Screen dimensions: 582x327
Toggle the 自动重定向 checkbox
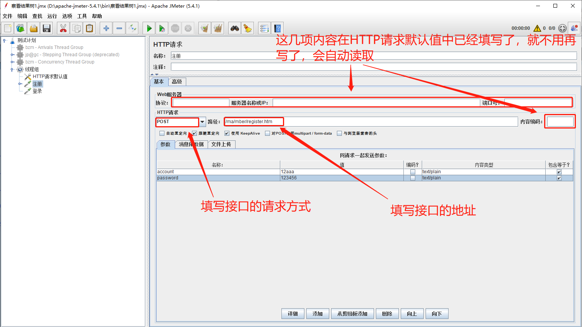162,133
